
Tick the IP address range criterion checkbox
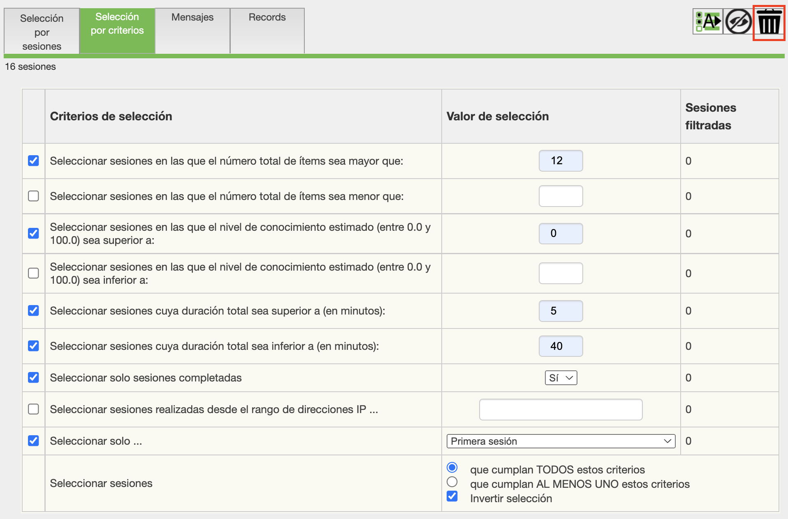click(33, 409)
